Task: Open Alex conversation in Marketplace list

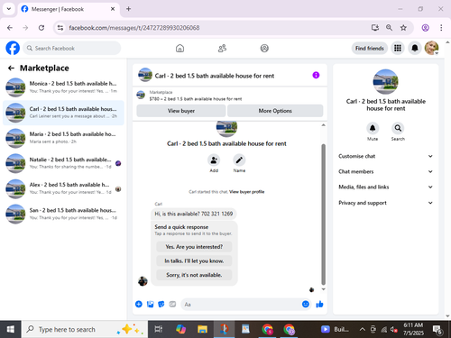Action: pos(63,188)
